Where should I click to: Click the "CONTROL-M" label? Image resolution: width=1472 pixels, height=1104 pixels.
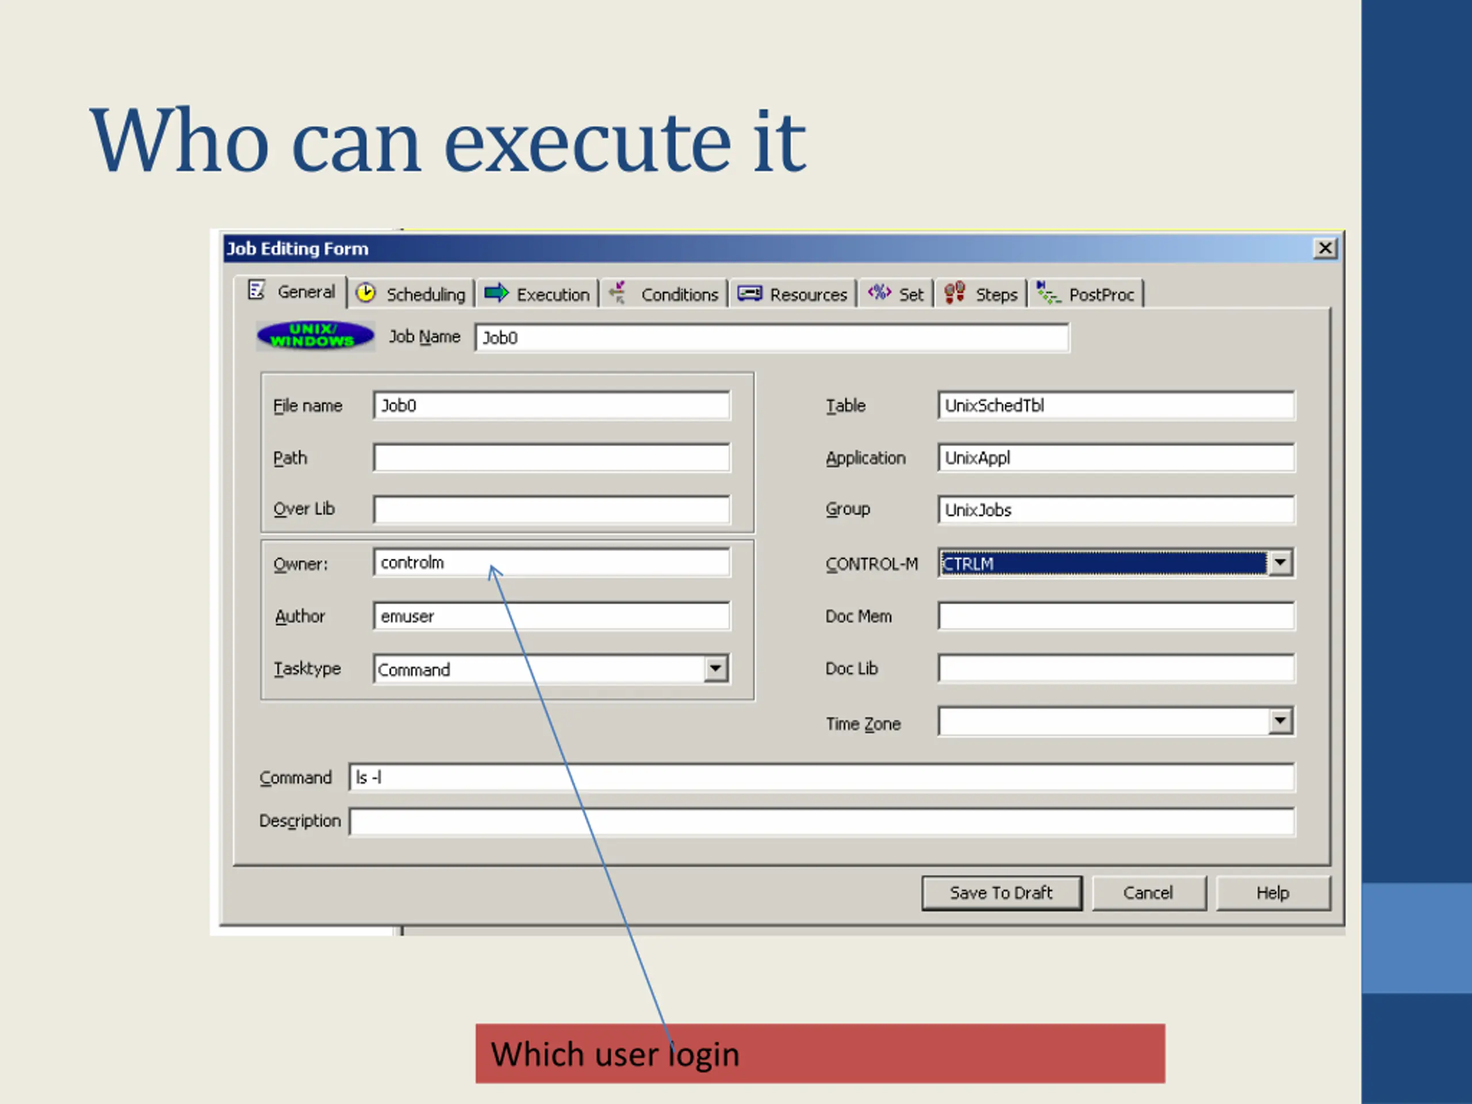tap(871, 563)
